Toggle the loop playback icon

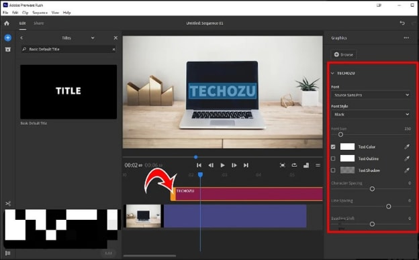294,166
